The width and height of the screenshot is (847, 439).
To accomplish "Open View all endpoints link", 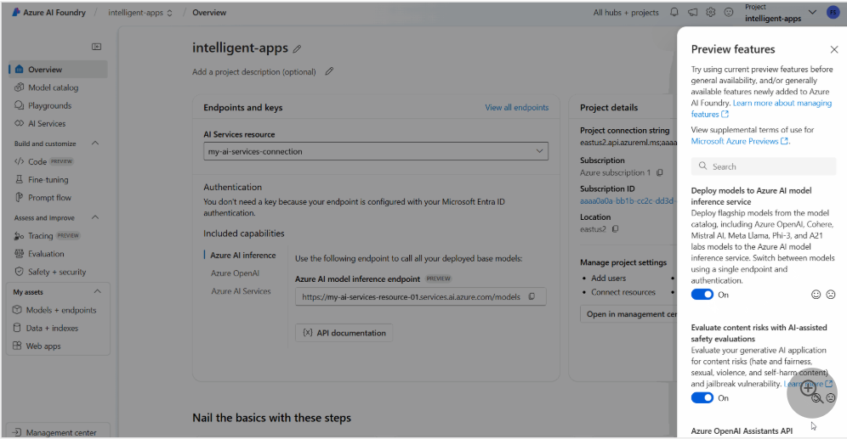I will [x=516, y=108].
